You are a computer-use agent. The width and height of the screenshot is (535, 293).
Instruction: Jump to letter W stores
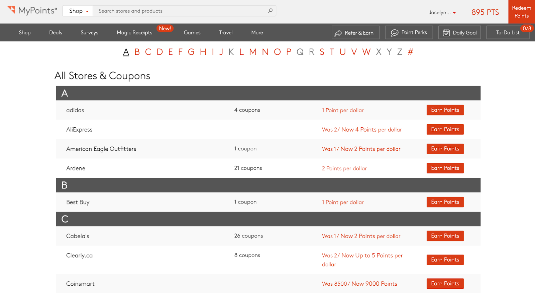[366, 52]
